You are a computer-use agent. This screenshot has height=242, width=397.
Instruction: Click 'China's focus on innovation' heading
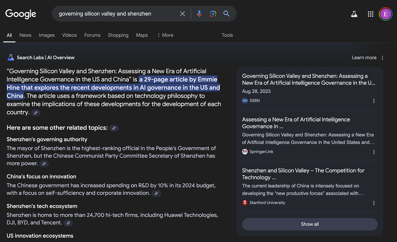[x=41, y=177]
